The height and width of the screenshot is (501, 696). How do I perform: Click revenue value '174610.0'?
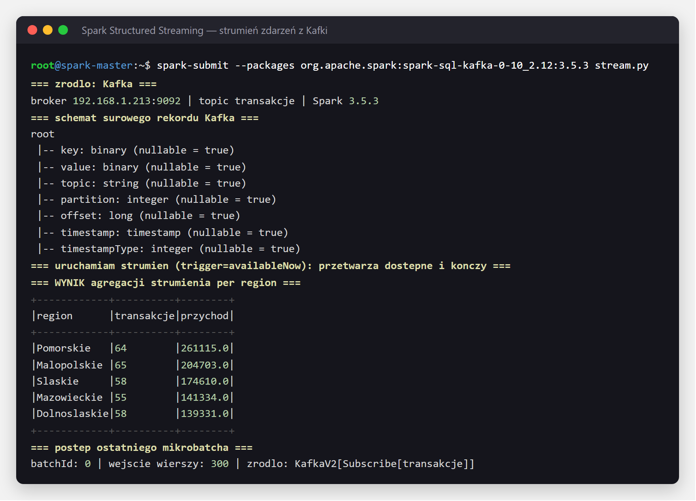click(205, 381)
